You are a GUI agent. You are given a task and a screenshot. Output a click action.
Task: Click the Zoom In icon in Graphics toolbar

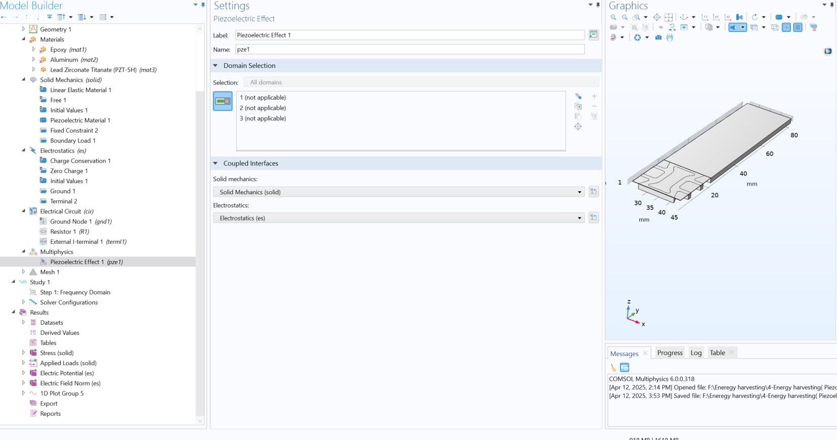[613, 17]
